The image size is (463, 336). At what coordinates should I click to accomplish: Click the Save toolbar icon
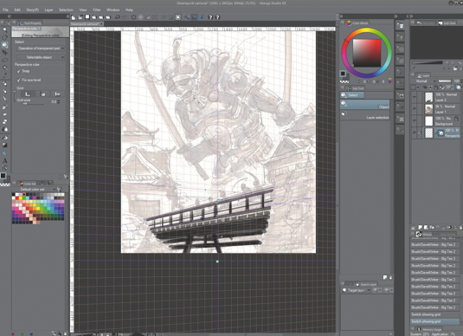87,17
